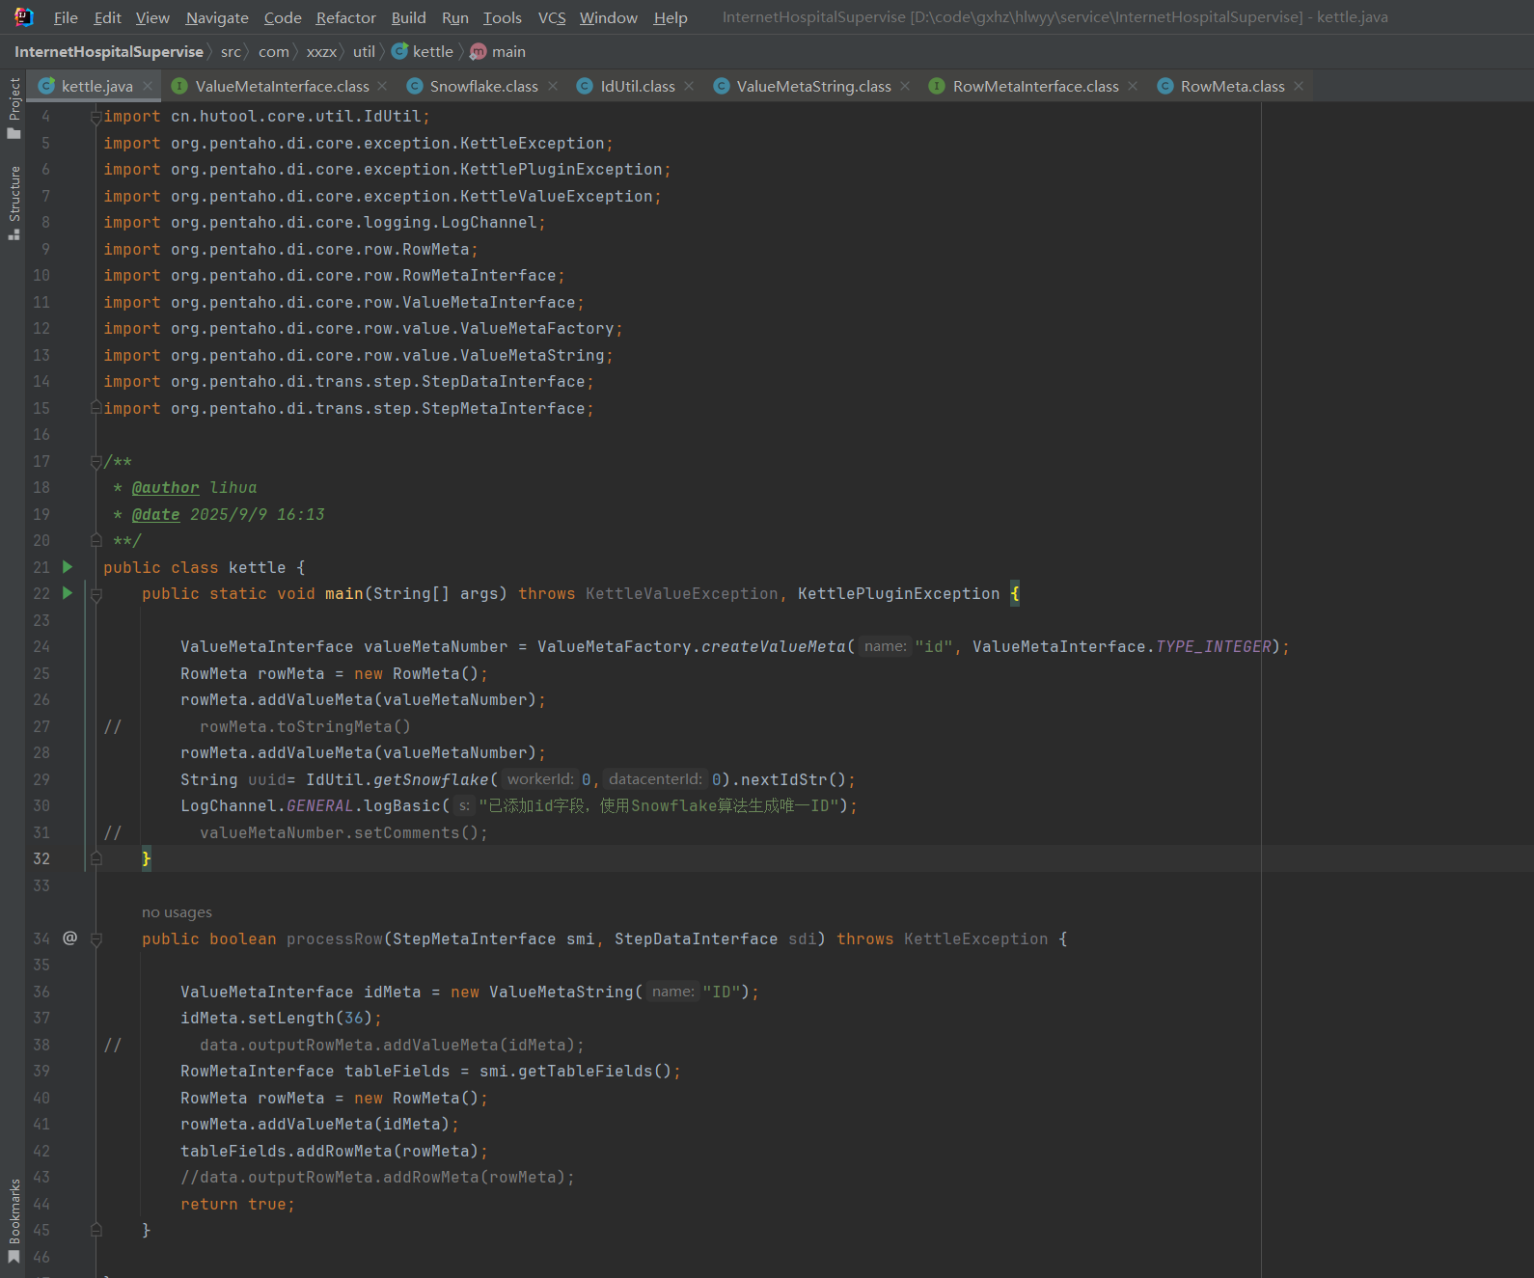1534x1278 pixels.
Task: Close the RowMeta.class tab
Action: (1299, 86)
